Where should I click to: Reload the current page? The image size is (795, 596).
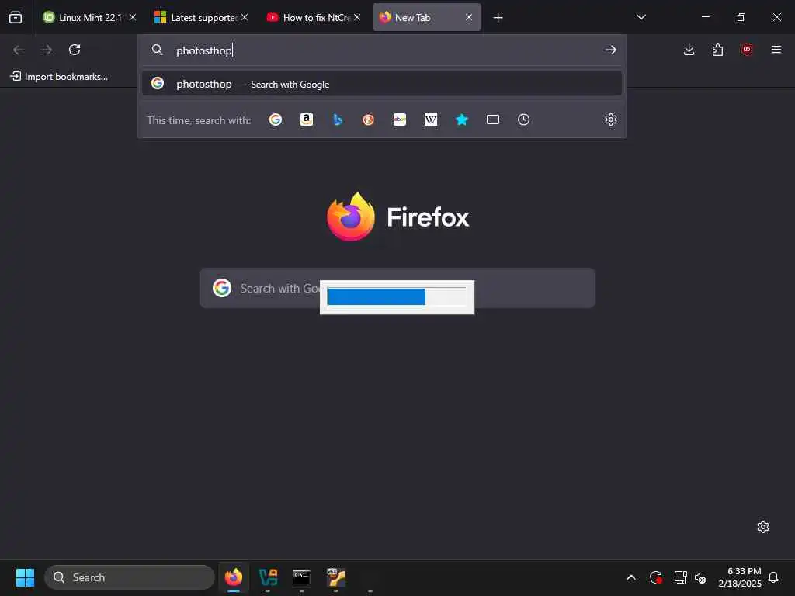(x=75, y=50)
